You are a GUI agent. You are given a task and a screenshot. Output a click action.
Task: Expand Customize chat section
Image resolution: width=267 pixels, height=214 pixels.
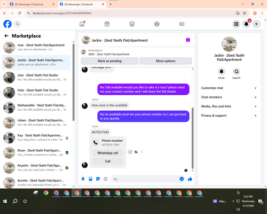(x=229, y=88)
